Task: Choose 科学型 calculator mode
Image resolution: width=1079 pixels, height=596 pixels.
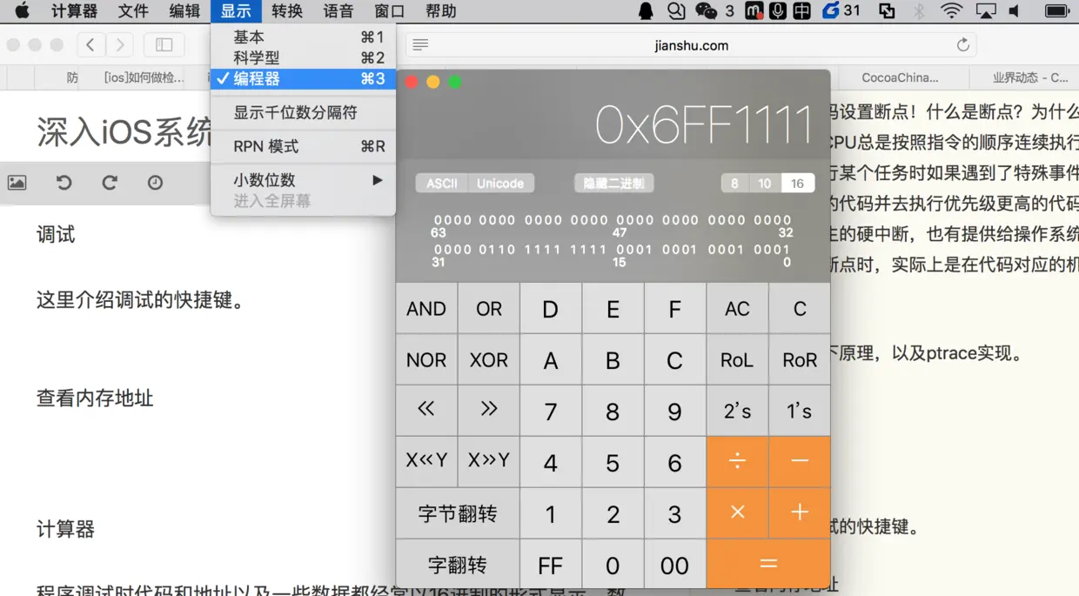Action: (x=303, y=57)
